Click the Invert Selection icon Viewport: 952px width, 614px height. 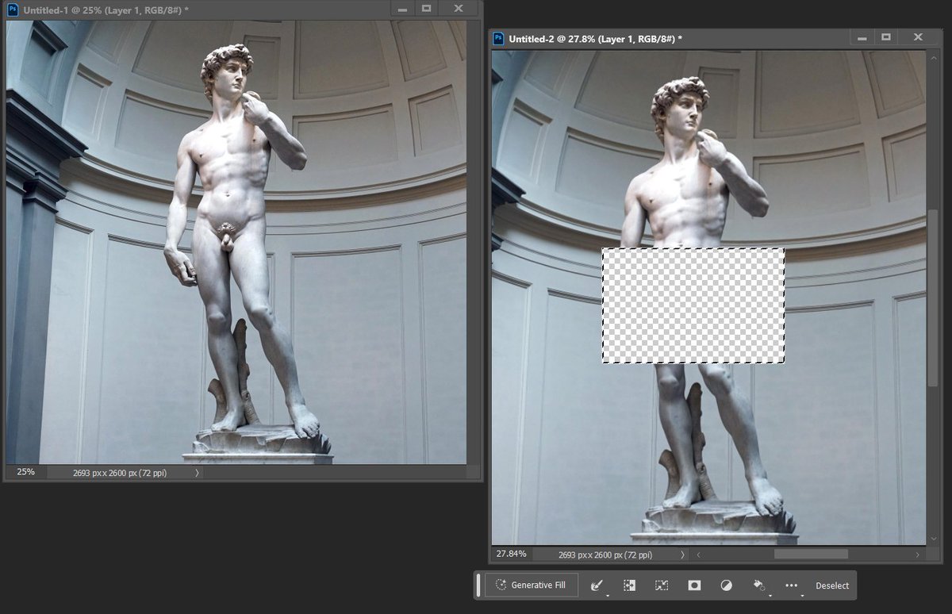click(629, 585)
